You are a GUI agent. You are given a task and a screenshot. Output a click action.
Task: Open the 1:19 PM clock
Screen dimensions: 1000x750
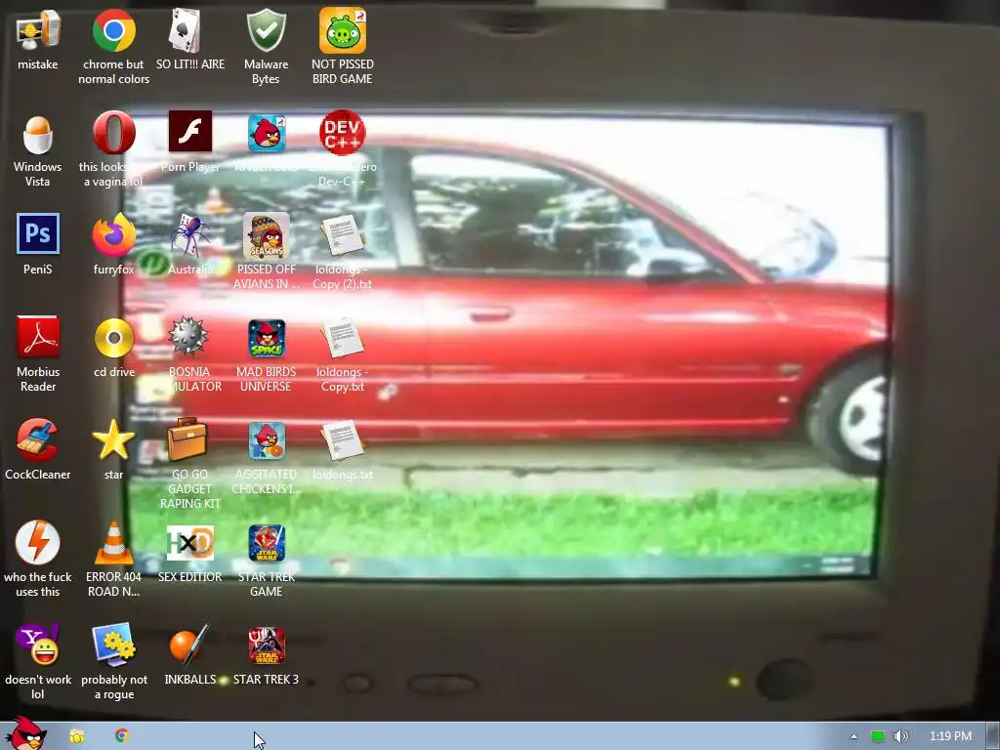pyautogui.click(x=950, y=736)
